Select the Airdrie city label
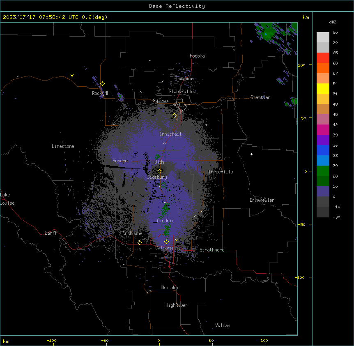 [x=166, y=221]
